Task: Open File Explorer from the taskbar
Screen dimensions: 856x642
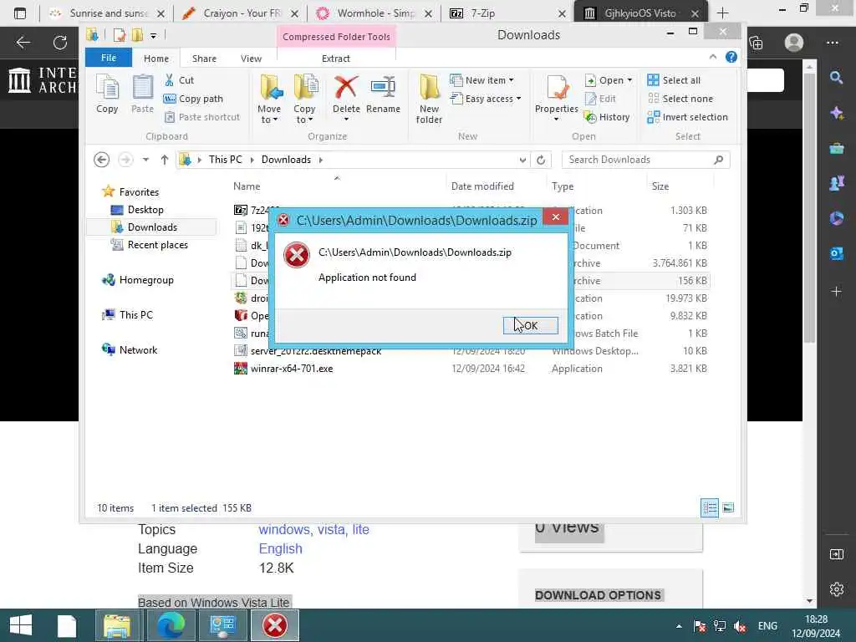Action: pos(117,625)
